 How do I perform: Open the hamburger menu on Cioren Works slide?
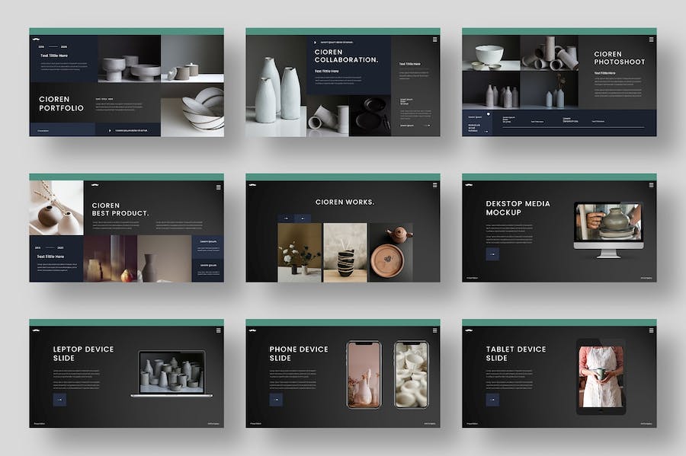pos(434,184)
